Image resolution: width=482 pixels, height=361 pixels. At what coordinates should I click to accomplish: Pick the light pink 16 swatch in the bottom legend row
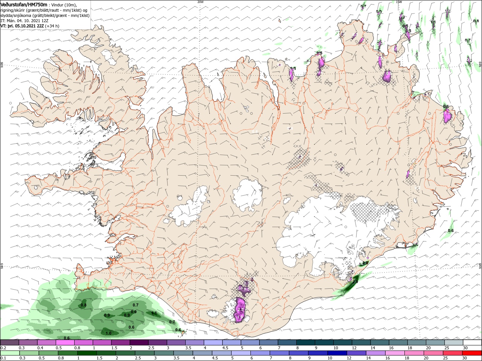(x=395, y=353)
